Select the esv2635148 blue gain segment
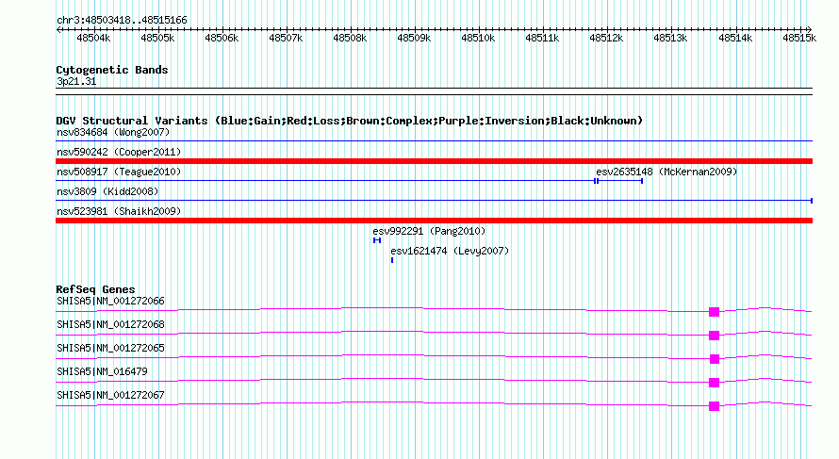 [619, 181]
